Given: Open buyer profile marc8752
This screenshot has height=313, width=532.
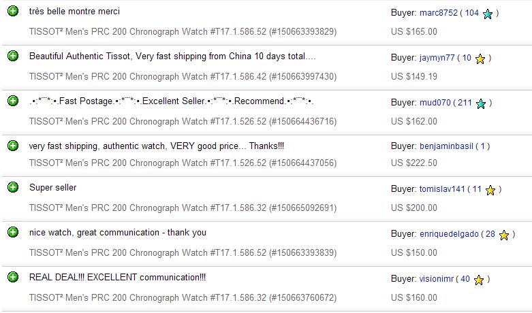Looking at the screenshot, I should tap(439, 13).
